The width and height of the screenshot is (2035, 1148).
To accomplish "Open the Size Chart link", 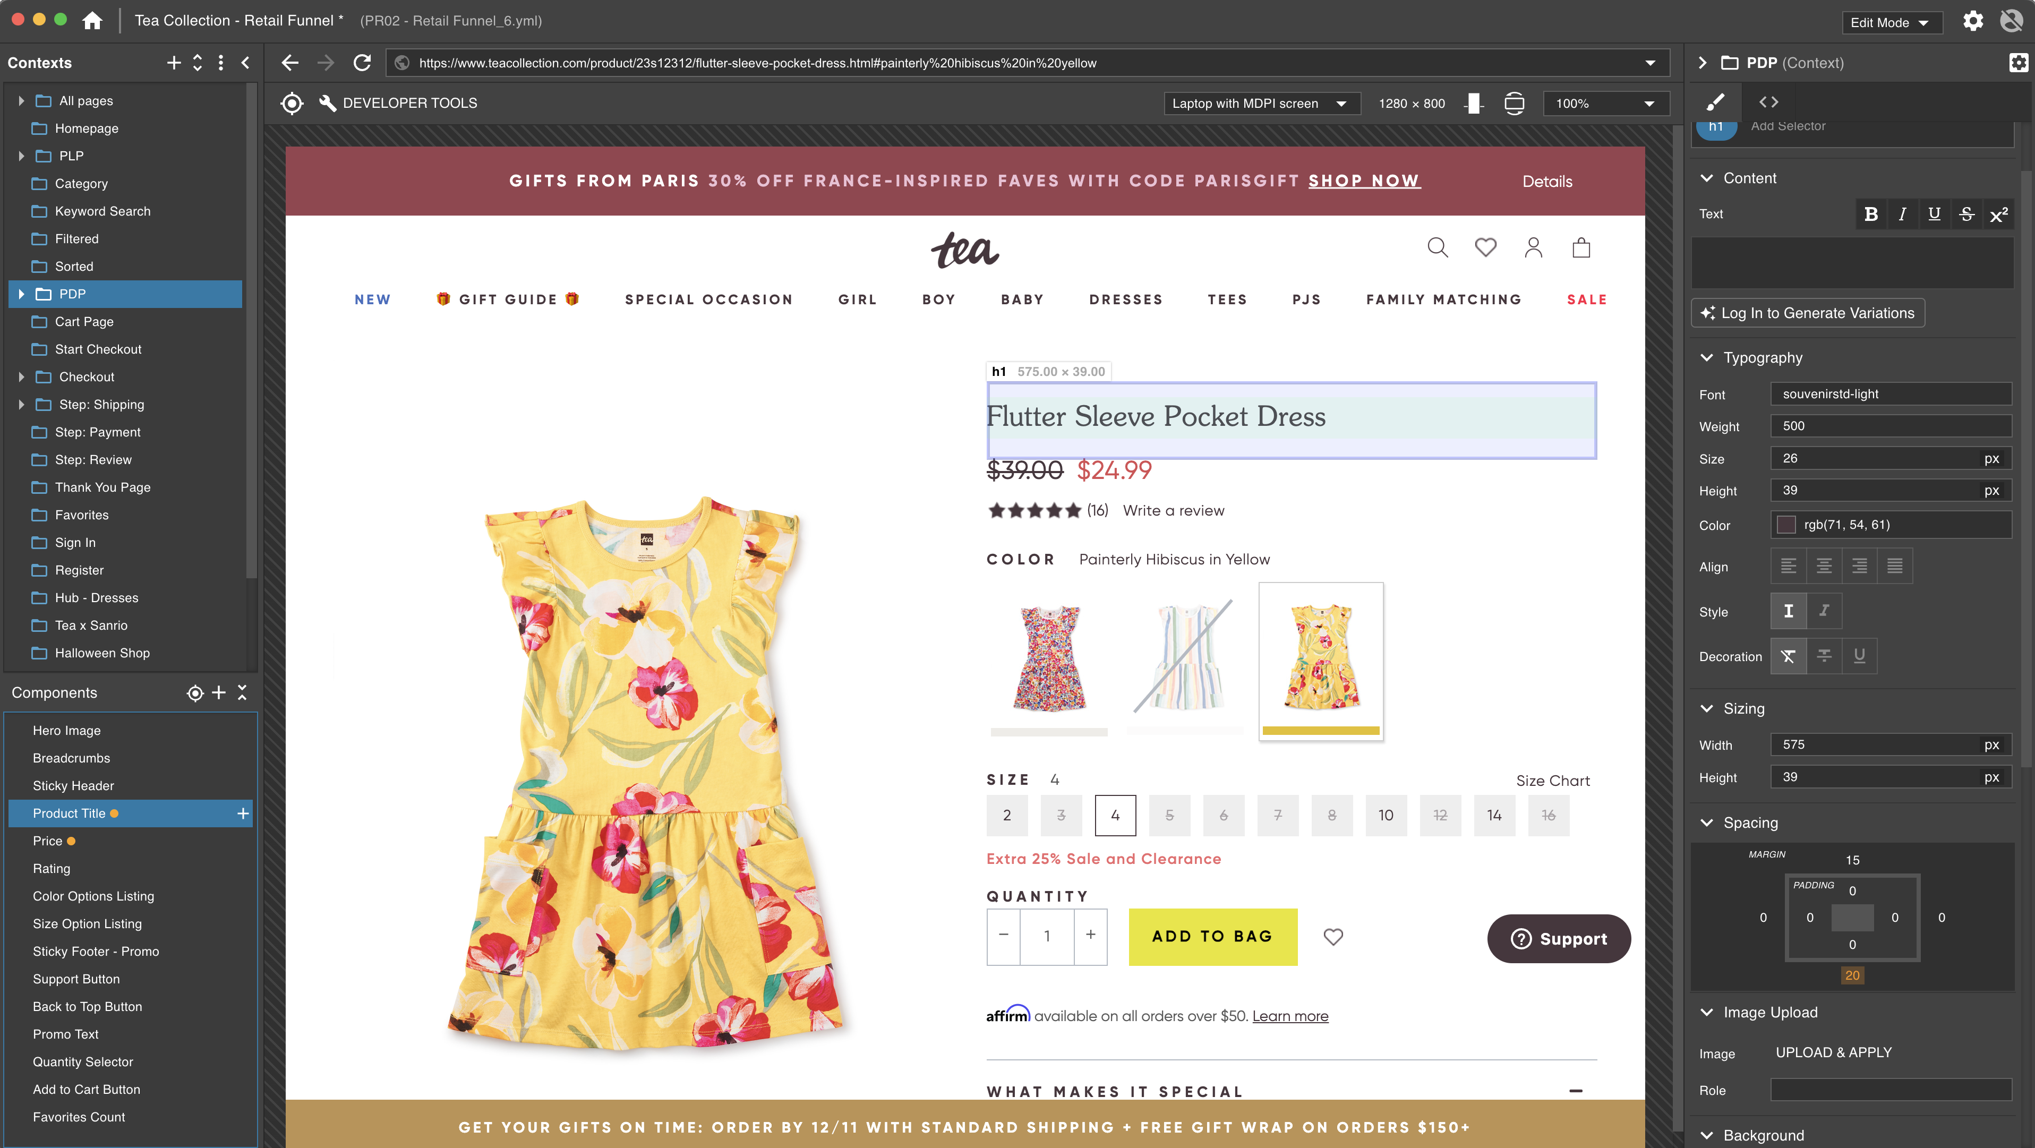I will 1552,781.
